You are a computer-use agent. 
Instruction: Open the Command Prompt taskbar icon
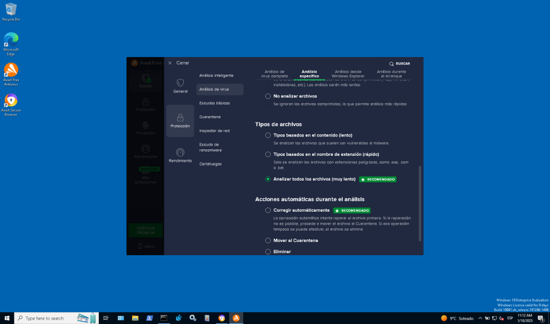click(164, 318)
